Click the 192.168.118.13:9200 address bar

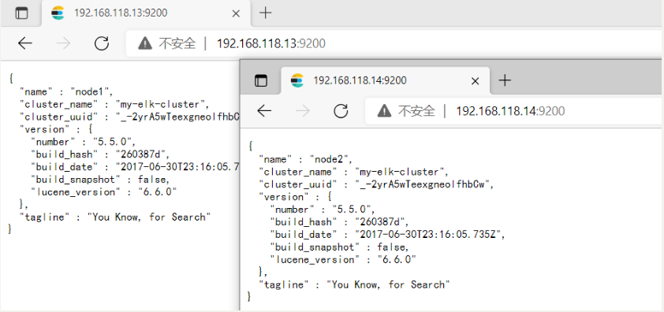[395, 43]
